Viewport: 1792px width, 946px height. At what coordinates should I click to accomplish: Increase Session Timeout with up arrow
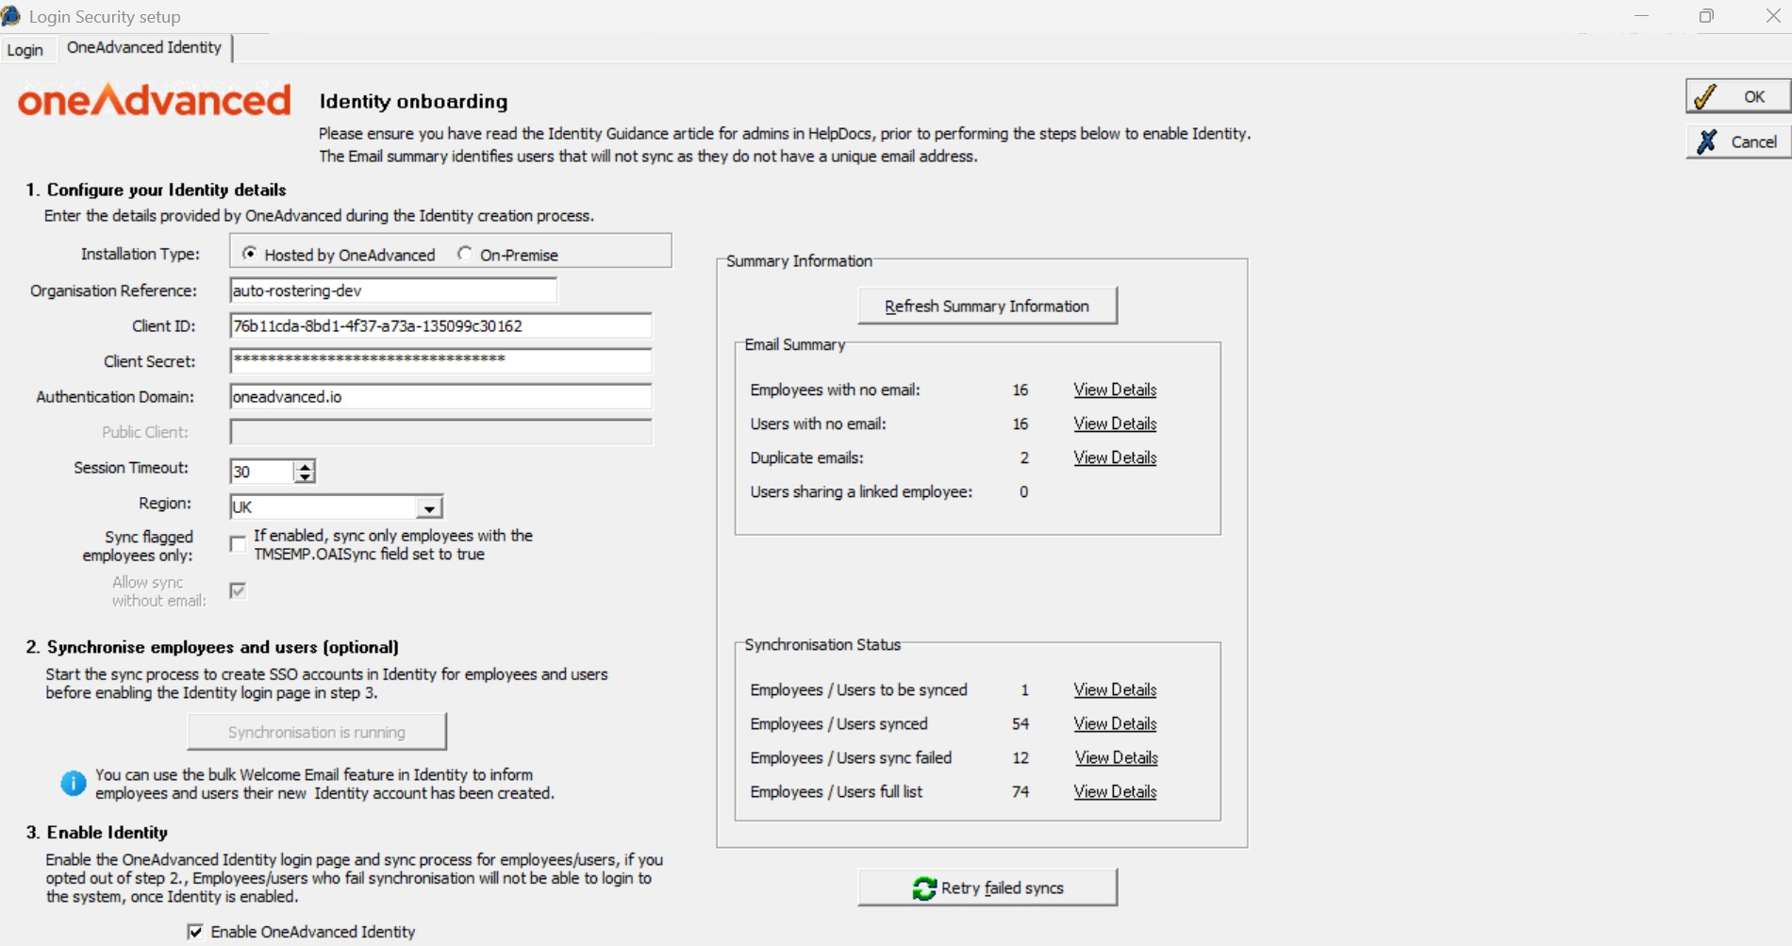pos(305,465)
